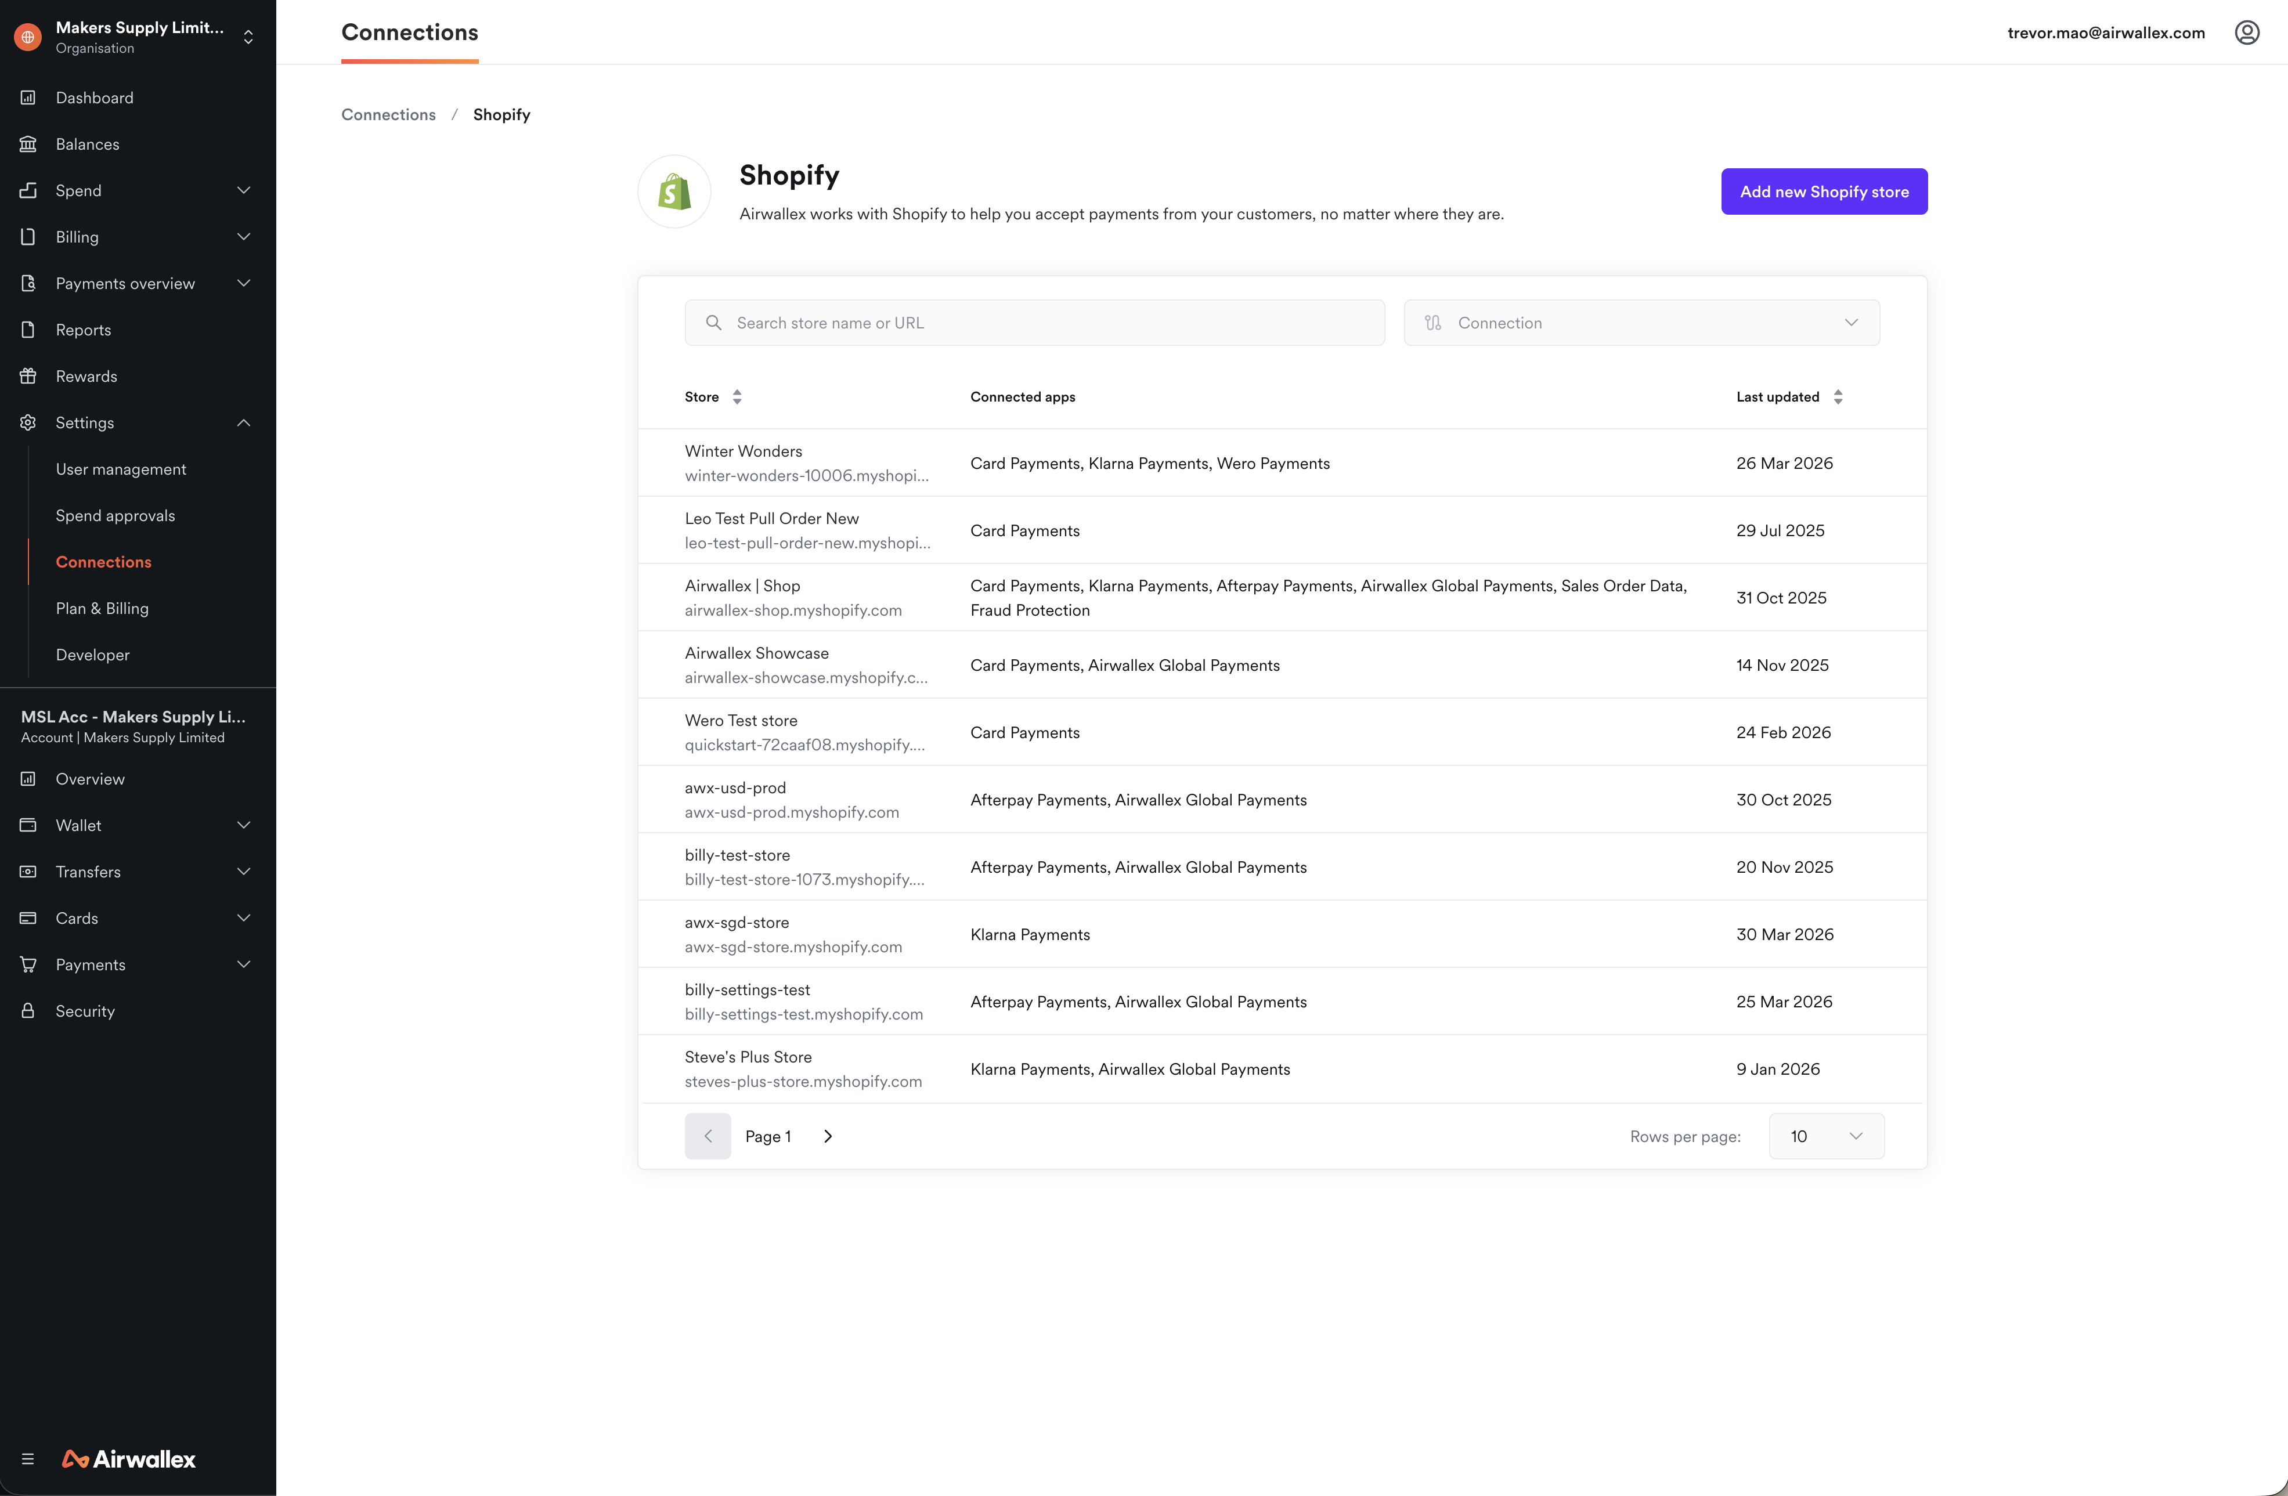The image size is (2288, 1496).
Task: Click the MSL Acc account header
Action: (133, 727)
